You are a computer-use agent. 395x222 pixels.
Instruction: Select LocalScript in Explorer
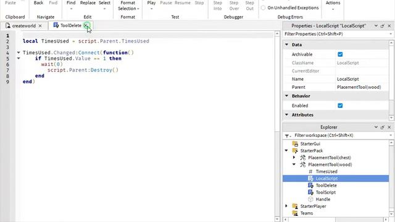tap(326, 178)
